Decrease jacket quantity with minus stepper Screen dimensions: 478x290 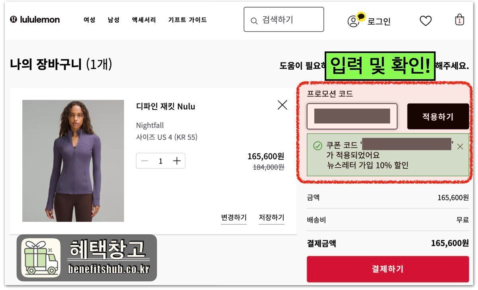[145, 161]
